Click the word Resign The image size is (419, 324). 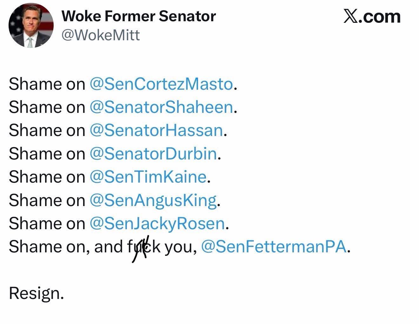click(x=36, y=293)
